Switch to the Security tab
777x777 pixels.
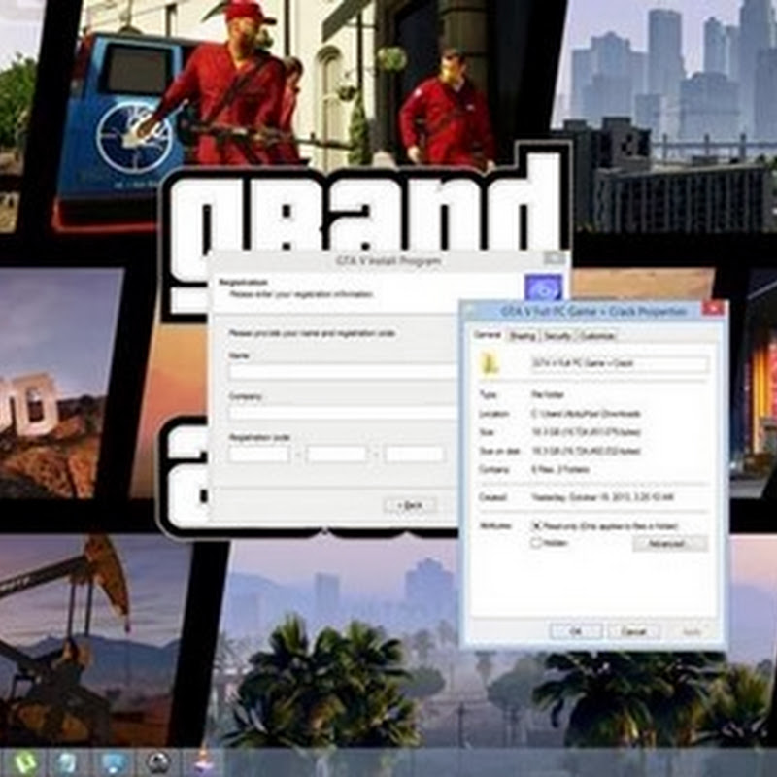tap(557, 336)
